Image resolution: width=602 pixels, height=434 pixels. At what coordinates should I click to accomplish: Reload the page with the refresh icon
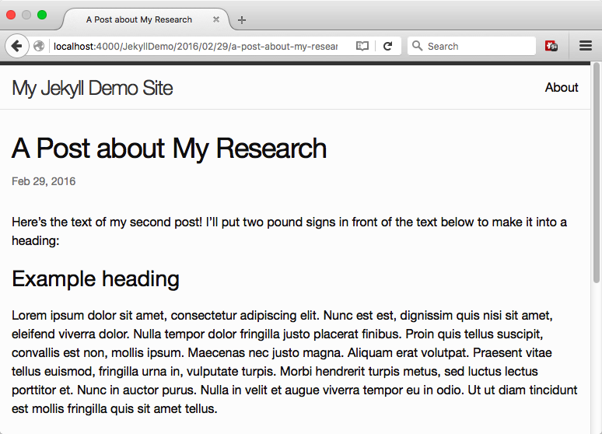click(387, 46)
